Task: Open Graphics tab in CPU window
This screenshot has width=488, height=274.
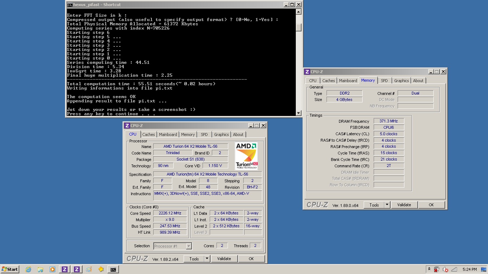Action: [x=221, y=135]
